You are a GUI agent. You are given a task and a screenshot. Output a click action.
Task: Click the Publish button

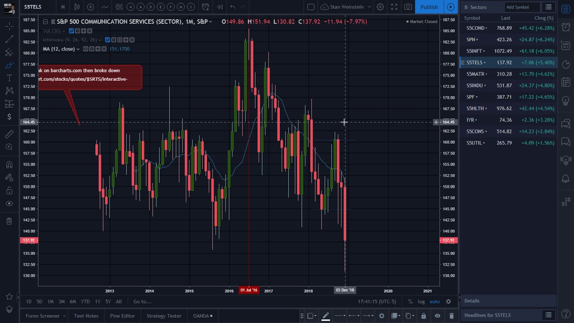point(429,7)
